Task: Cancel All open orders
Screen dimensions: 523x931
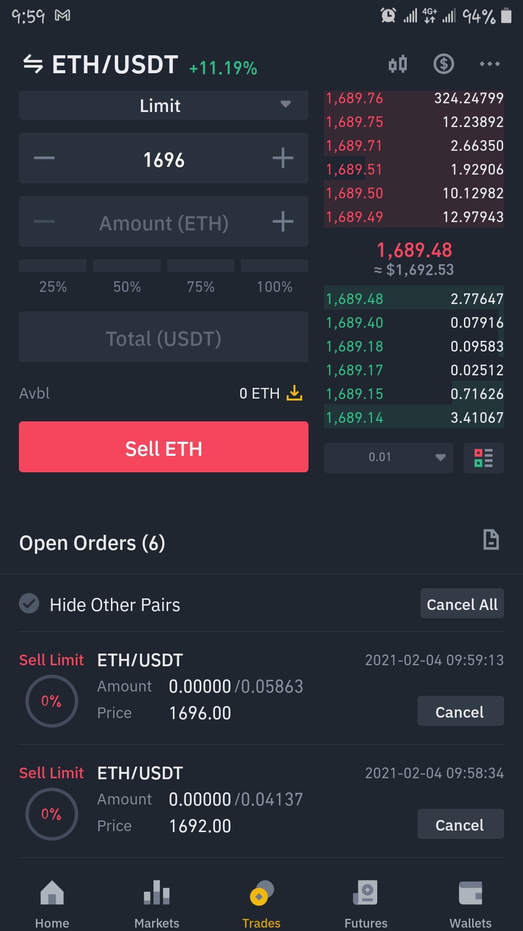Action: click(x=462, y=604)
